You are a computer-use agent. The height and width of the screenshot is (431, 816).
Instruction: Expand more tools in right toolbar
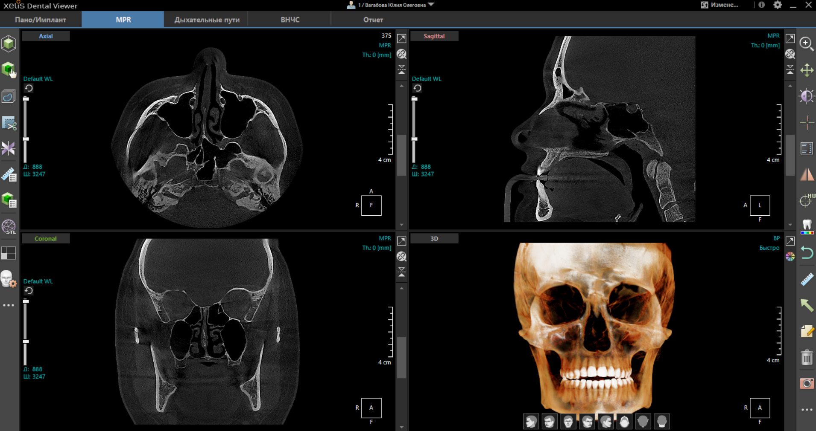tap(807, 410)
